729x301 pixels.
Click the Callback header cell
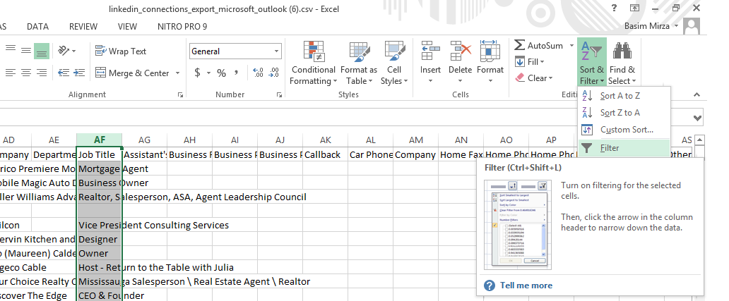[x=326, y=154]
